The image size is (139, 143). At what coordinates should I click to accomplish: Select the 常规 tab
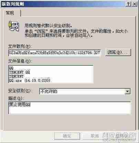coord(11,13)
